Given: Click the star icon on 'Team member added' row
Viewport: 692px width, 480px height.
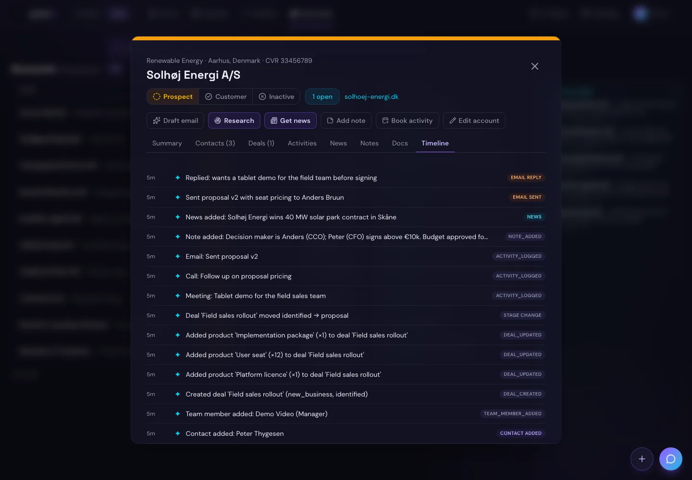Looking at the screenshot, I should [178, 414].
